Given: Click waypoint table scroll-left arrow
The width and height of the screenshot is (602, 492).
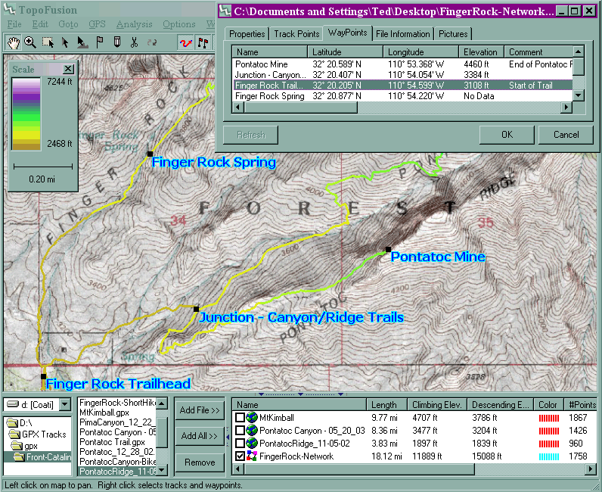Looking at the screenshot, I should [x=238, y=107].
